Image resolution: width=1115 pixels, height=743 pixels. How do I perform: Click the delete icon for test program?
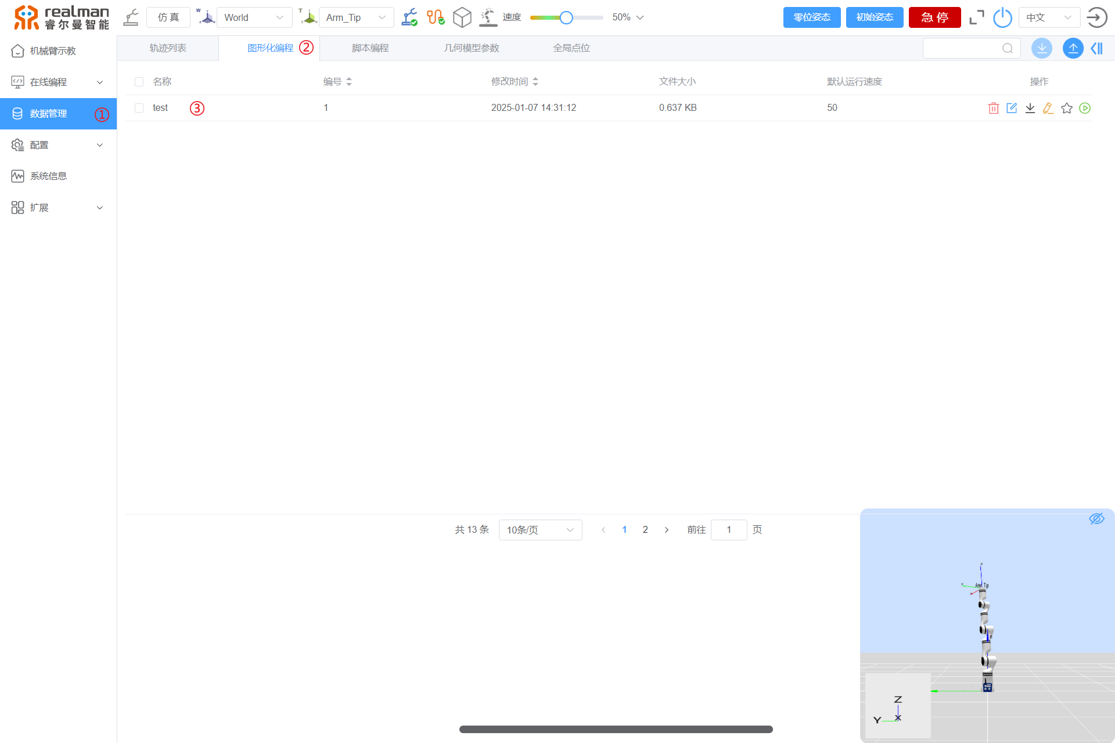coord(992,107)
